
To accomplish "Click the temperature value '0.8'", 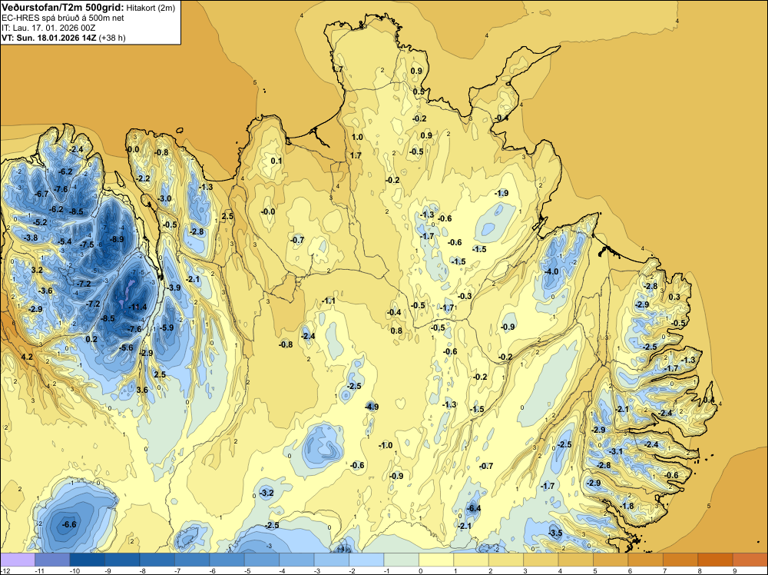I will [396, 331].
